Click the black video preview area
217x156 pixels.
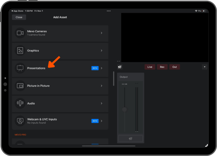165,37
